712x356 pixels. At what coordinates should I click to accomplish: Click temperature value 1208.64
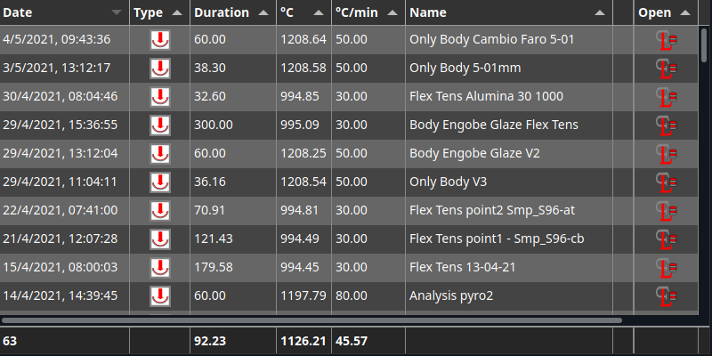coord(303,39)
